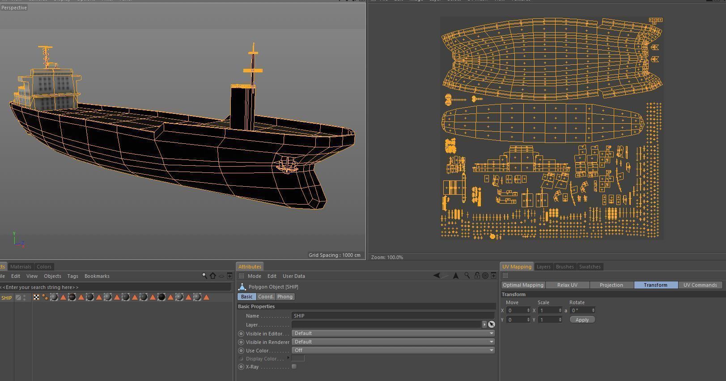The image size is (726, 381).
Task: Click the Layer field arrow button
Action: pyautogui.click(x=484, y=324)
